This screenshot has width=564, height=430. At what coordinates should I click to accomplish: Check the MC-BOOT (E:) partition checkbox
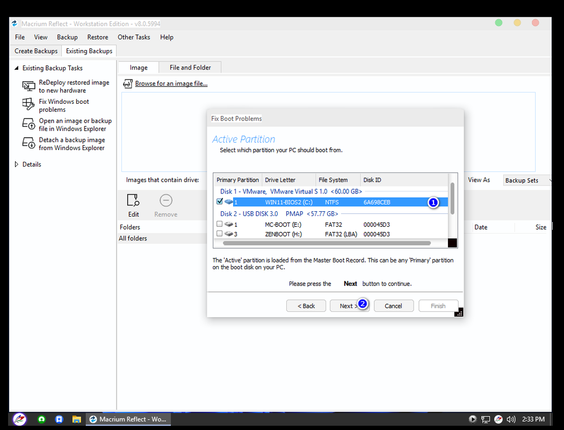coord(219,224)
